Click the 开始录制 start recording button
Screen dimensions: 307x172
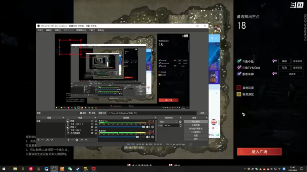(x=196, y=125)
